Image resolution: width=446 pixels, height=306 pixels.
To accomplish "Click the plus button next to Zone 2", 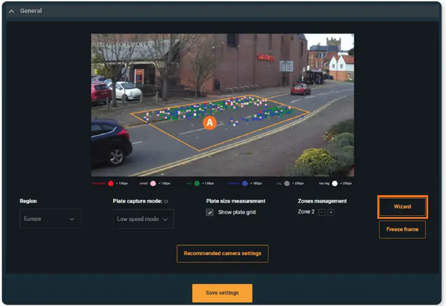I will [x=331, y=212].
